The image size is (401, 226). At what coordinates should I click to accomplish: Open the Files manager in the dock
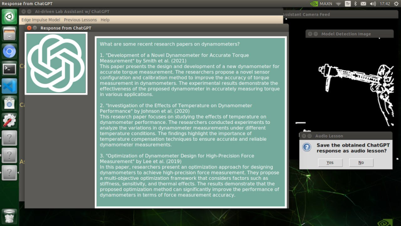coord(10,34)
